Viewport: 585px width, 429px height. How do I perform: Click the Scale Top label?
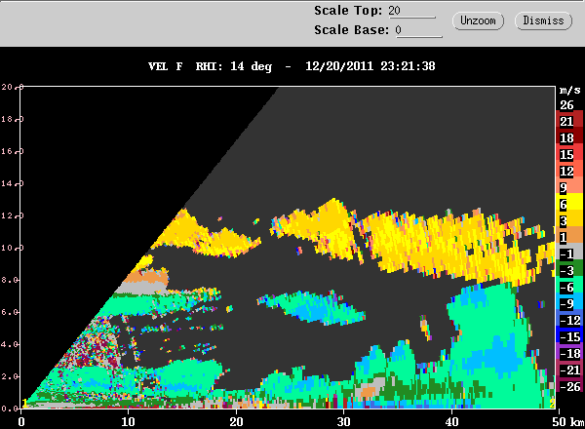[x=348, y=11]
